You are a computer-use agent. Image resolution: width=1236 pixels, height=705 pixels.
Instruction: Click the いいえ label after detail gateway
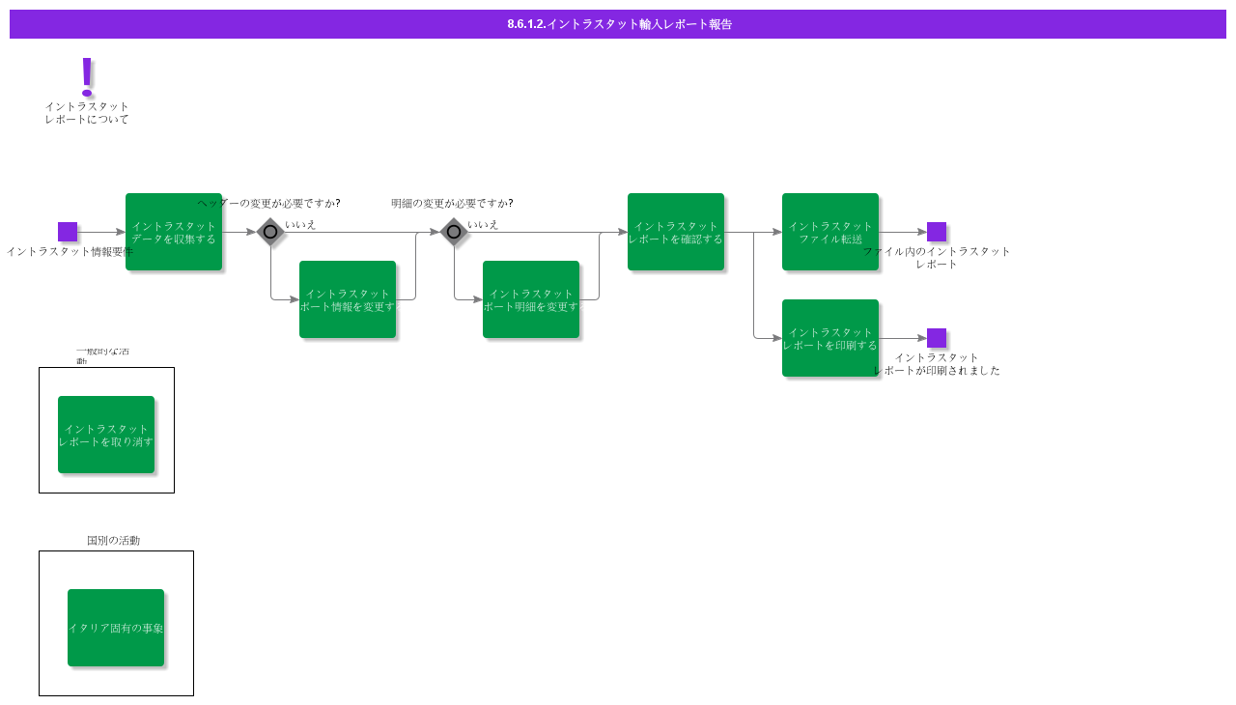483,224
